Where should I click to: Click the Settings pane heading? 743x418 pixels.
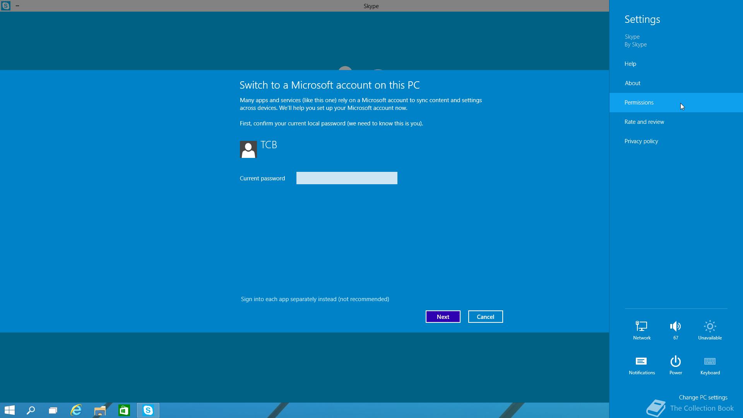coord(642,19)
